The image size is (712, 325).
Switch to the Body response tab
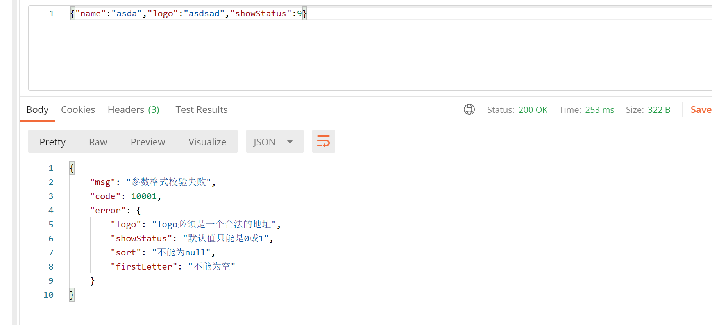38,110
